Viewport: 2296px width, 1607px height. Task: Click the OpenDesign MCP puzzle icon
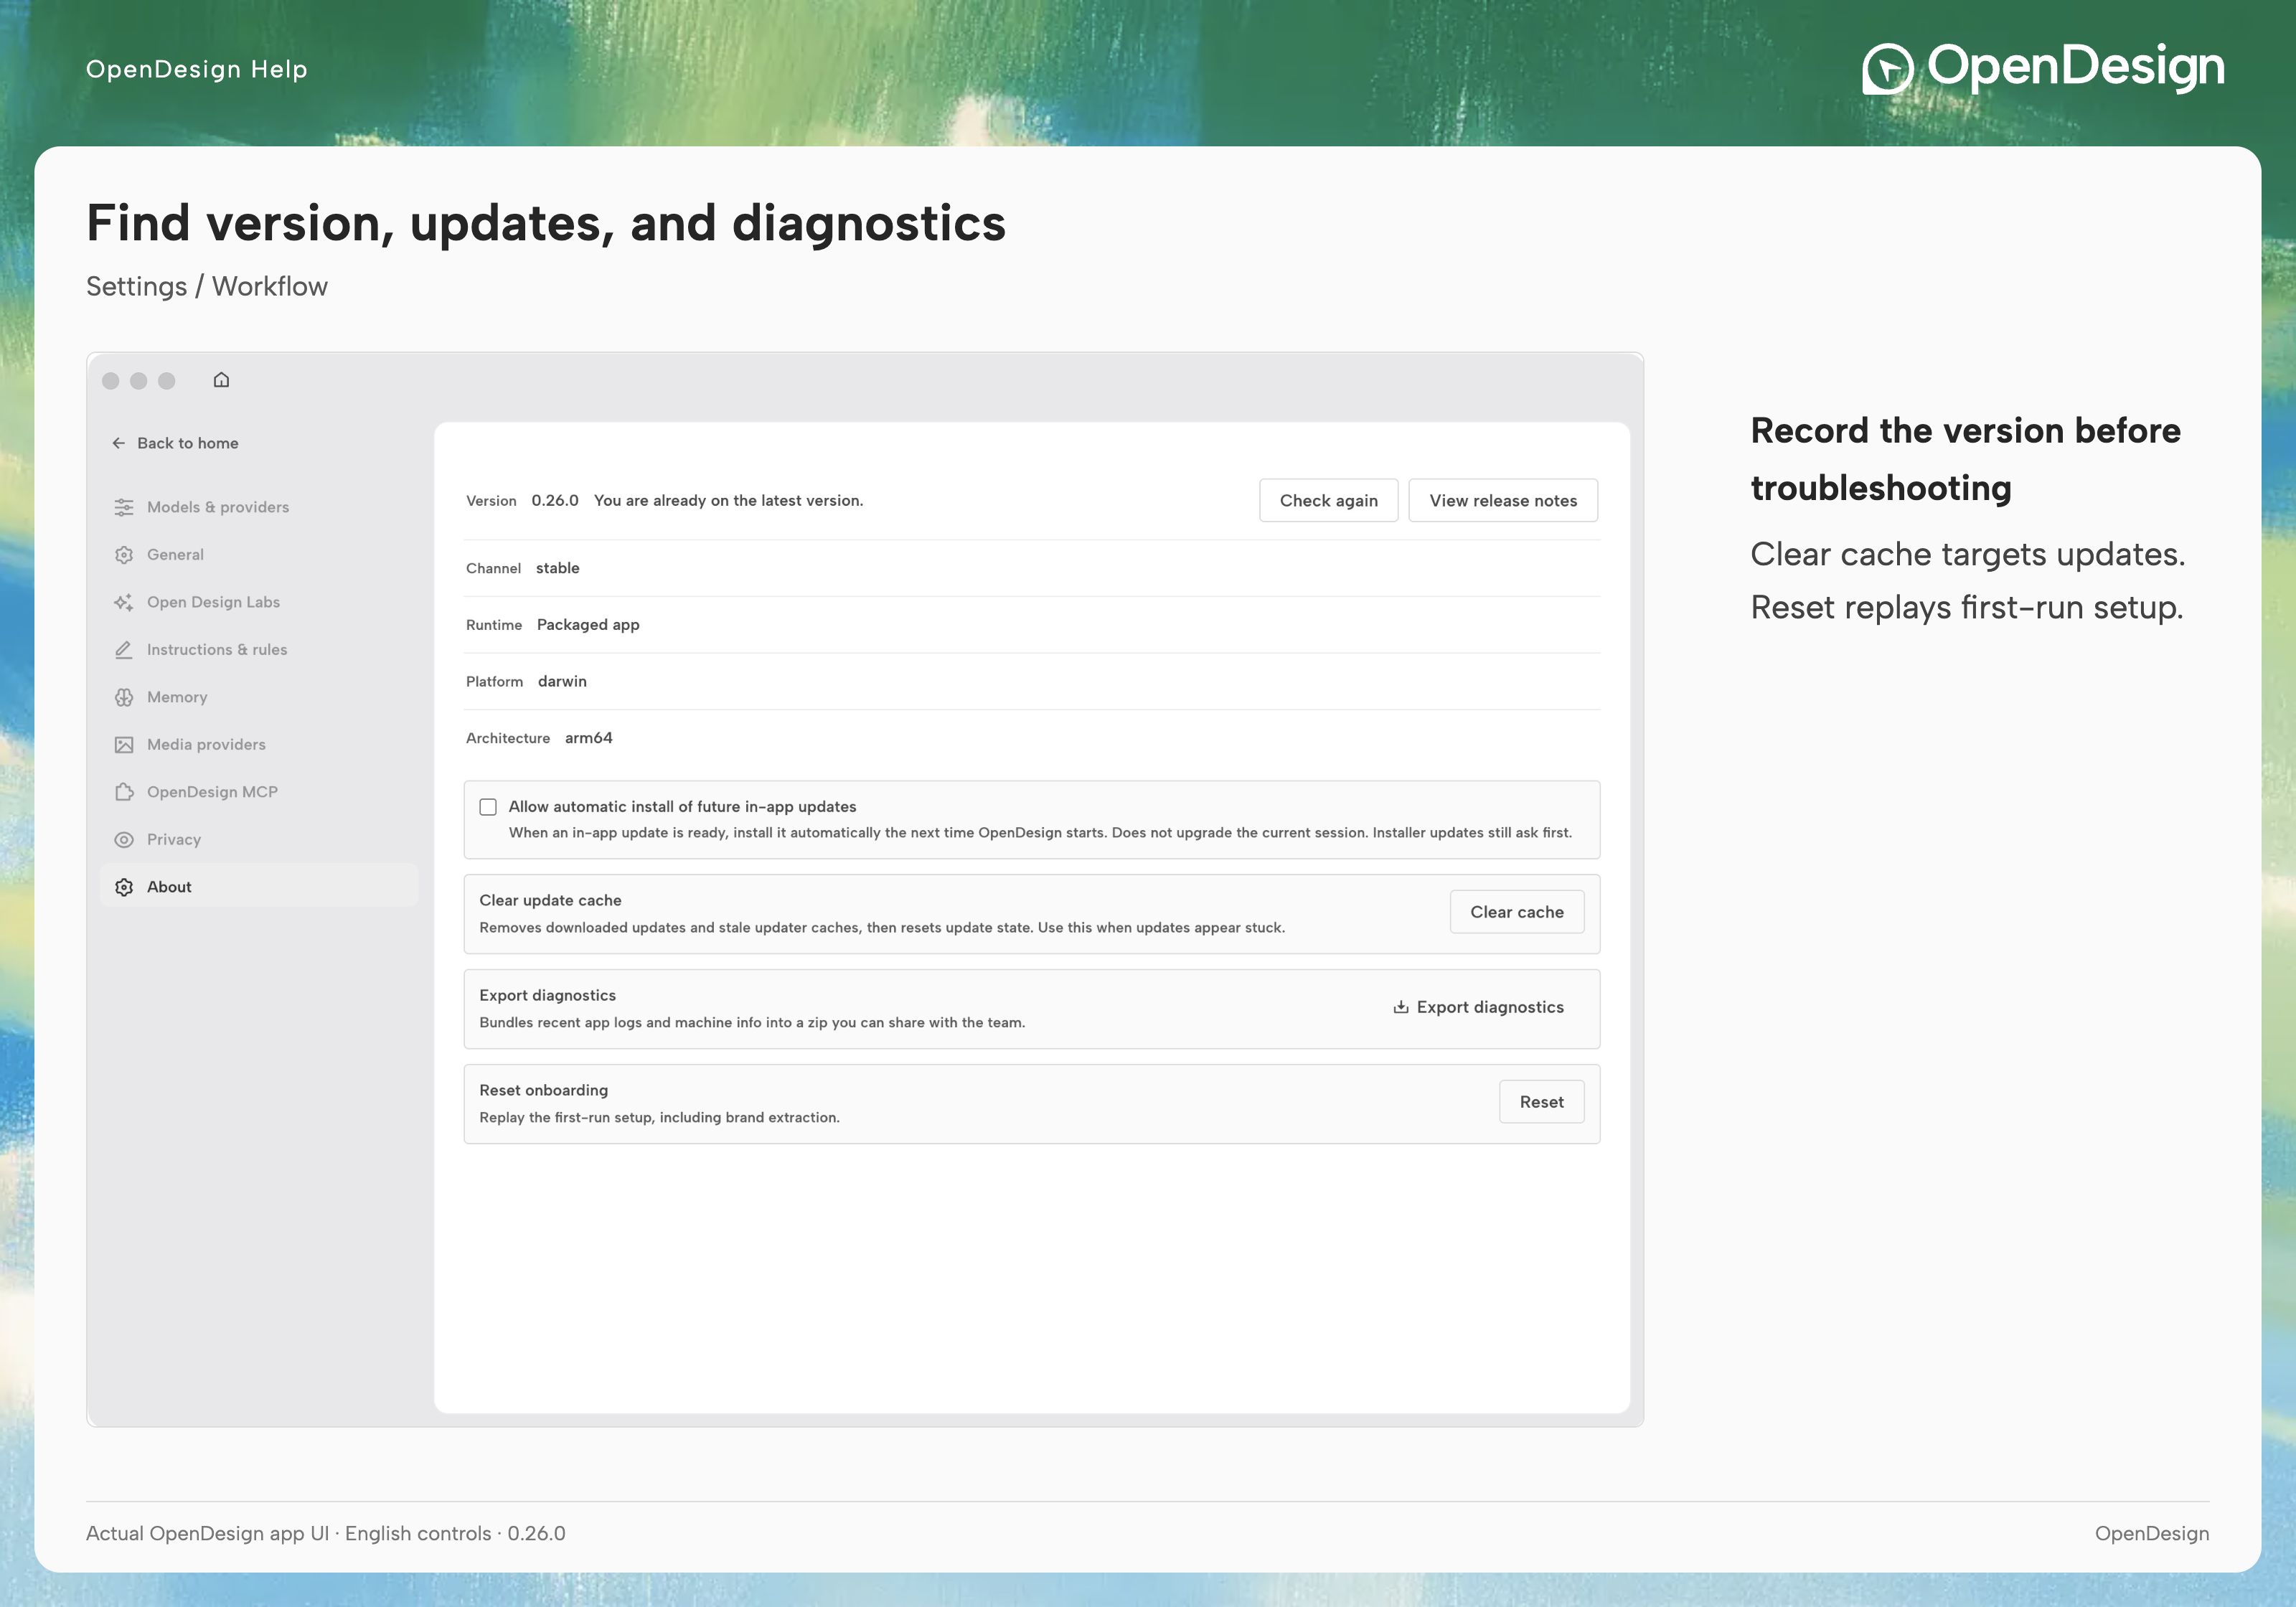[x=124, y=792]
